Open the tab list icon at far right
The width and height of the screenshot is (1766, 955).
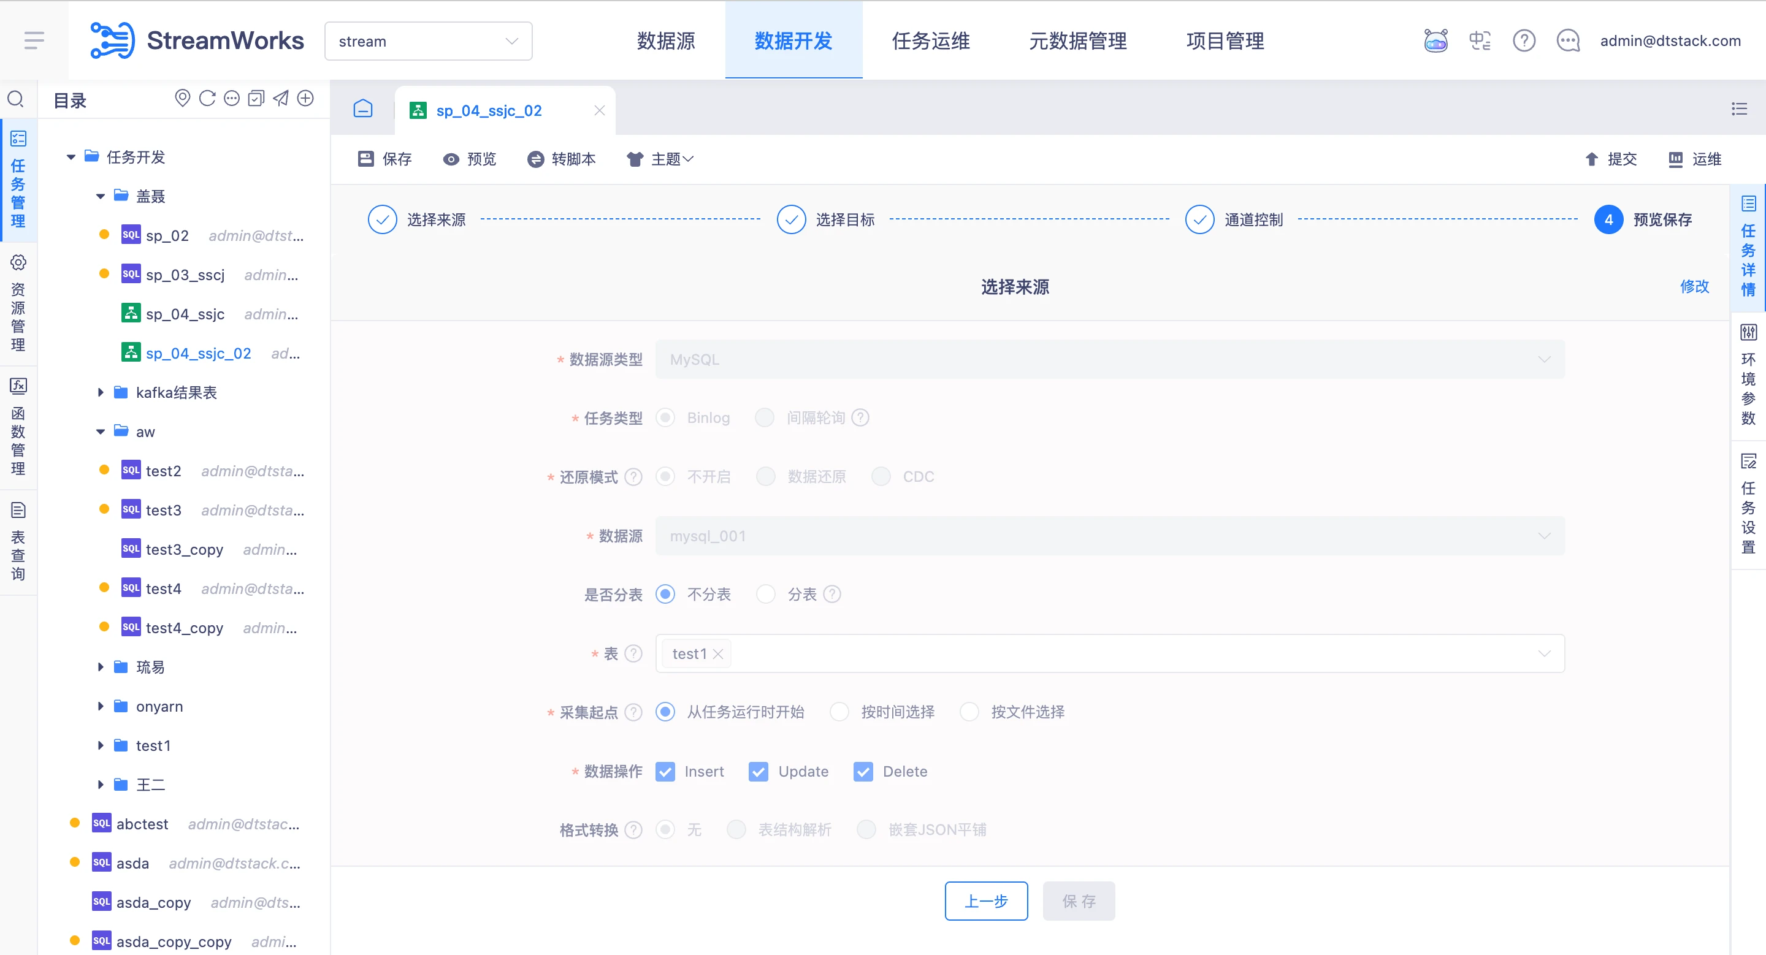click(x=1738, y=108)
